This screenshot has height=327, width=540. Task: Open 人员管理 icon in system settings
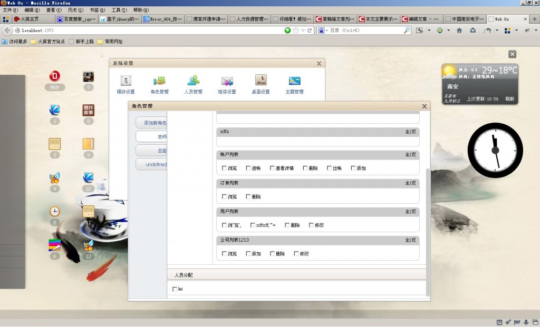(x=193, y=81)
